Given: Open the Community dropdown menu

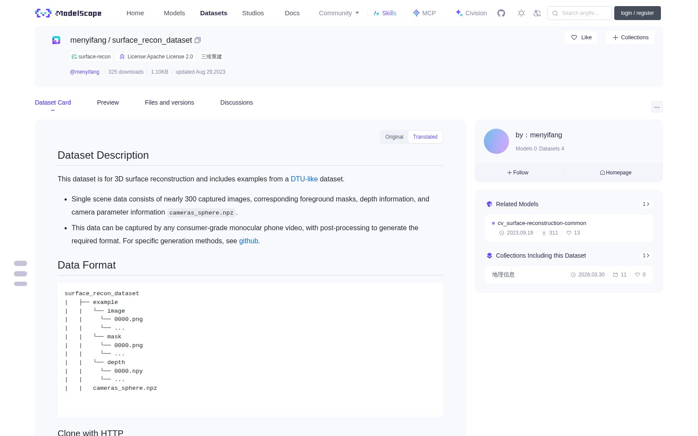Looking at the screenshot, I should click(339, 13).
